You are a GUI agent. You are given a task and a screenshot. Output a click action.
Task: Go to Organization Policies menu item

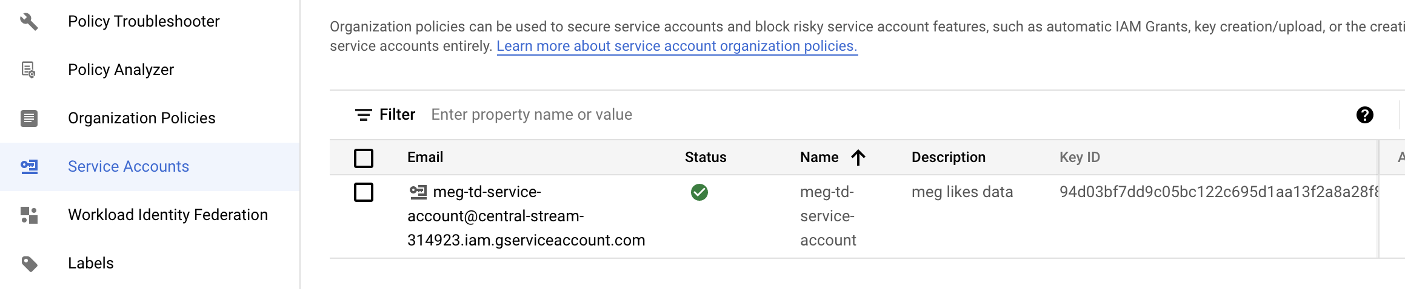[x=141, y=119]
